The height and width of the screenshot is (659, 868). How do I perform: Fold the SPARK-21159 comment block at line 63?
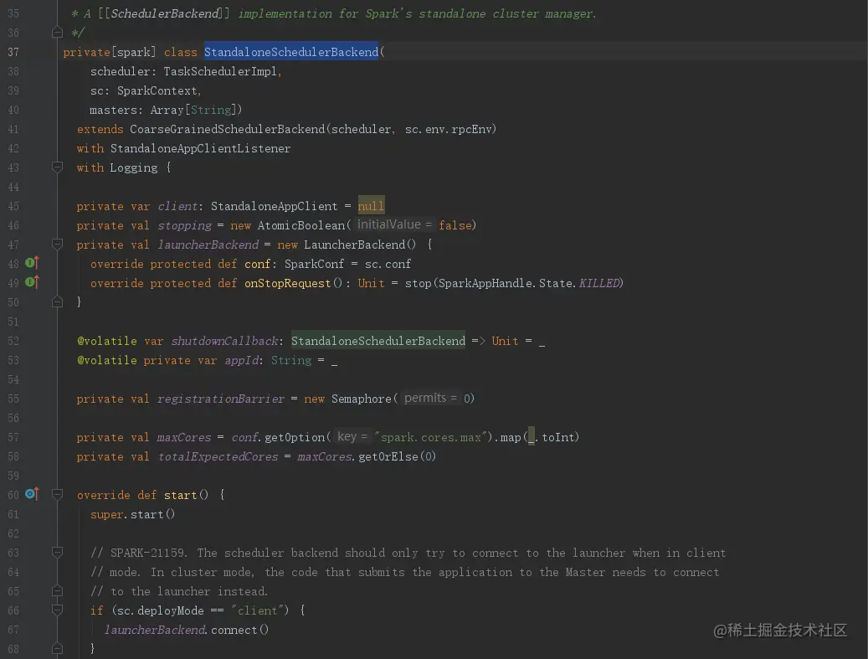click(x=57, y=553)
